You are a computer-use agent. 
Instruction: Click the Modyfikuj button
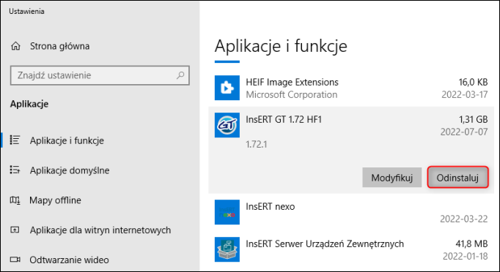(392, 178)
